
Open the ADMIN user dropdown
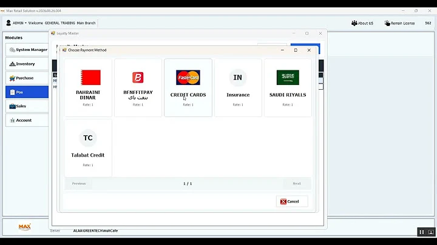tap(19, 23)
